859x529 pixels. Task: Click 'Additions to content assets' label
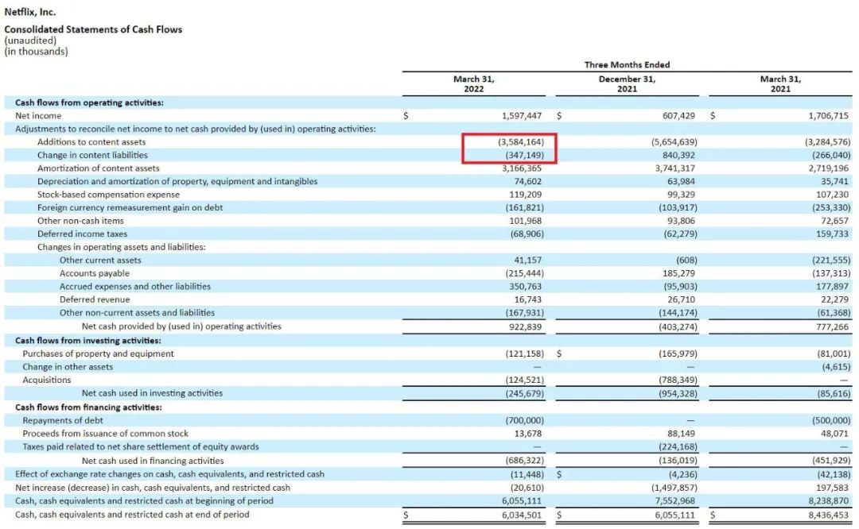click(x=91, y=142)
